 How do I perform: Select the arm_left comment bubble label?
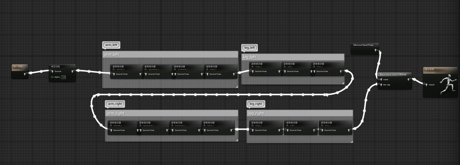111,45
